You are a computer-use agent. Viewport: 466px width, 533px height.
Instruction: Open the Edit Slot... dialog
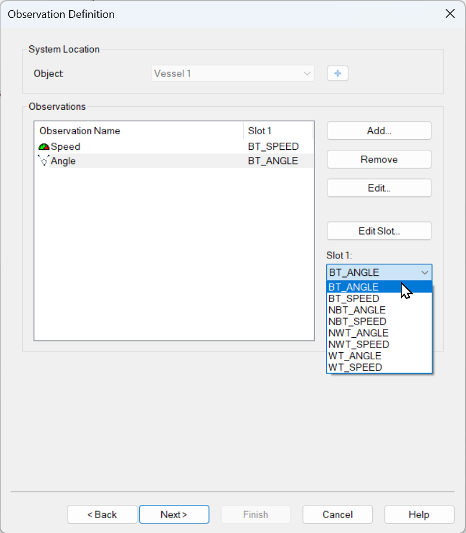pyautogui.click(x=379, y=231)
